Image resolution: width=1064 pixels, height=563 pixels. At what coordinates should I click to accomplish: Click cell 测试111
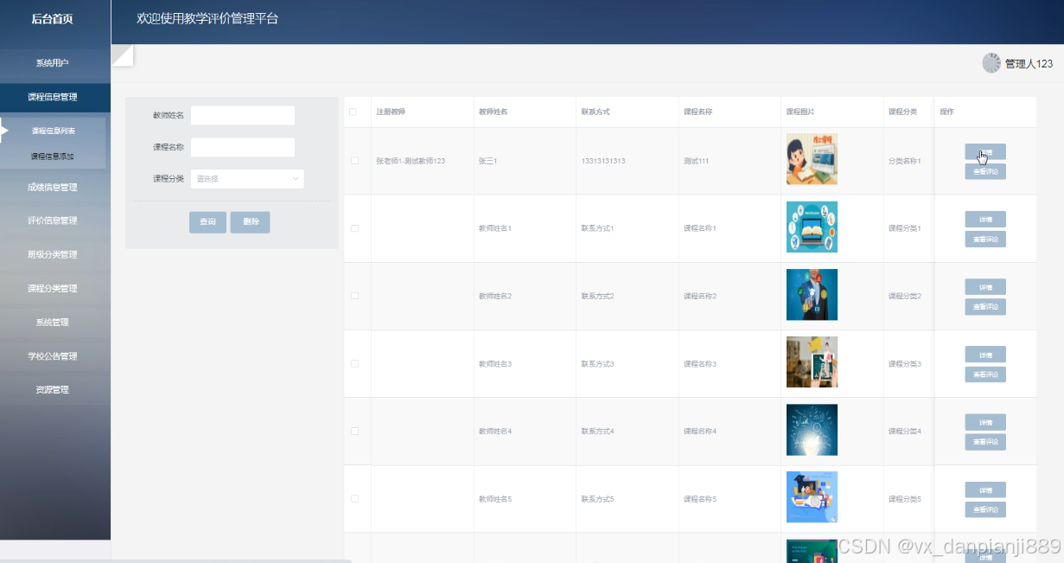696,161
